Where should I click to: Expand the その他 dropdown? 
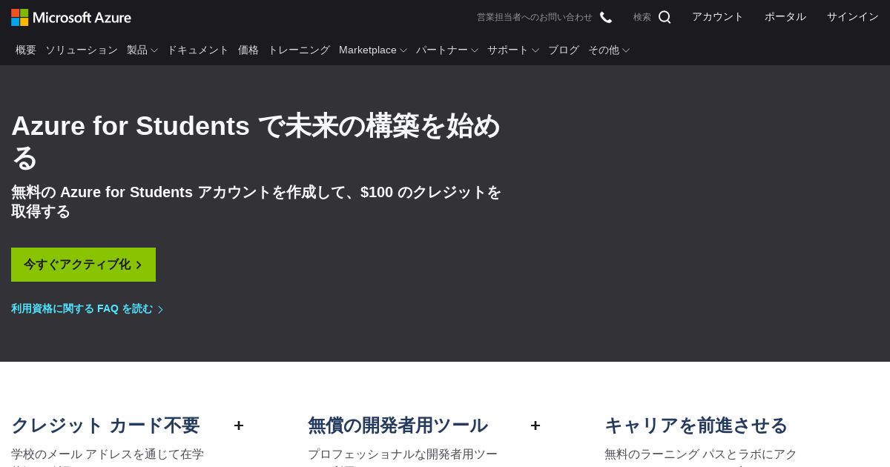click(x=609, y=50)
